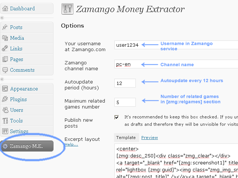Screen dimensions: 238x178
Task: Click the Users people icon
Action: pos(6,110)
